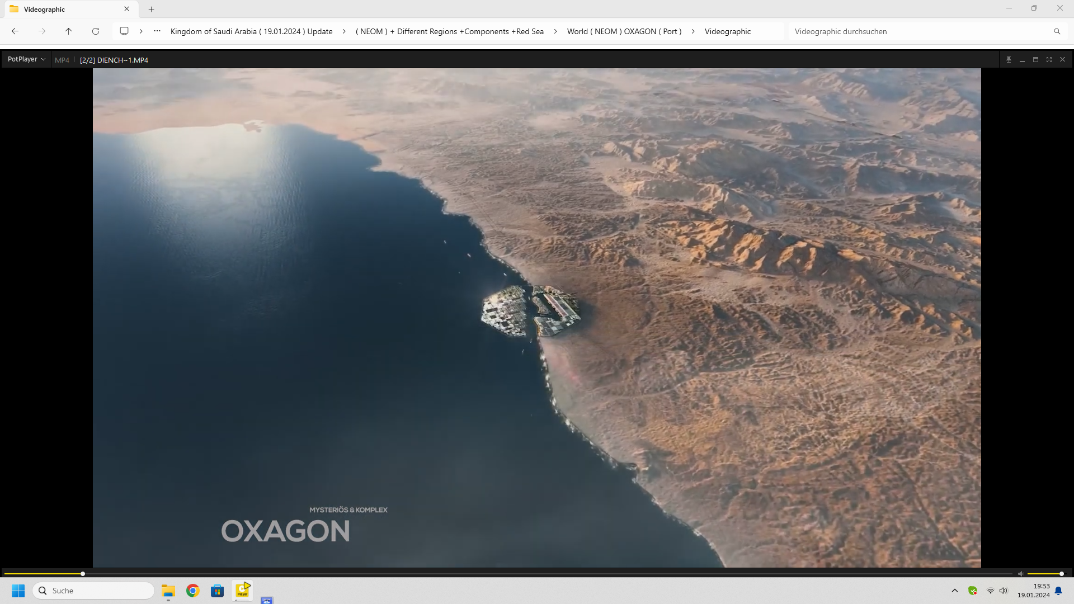Click the DIENCH~1.MP4 title text
This screenshot has height=604, width=1074.
[x=123, y=60]
